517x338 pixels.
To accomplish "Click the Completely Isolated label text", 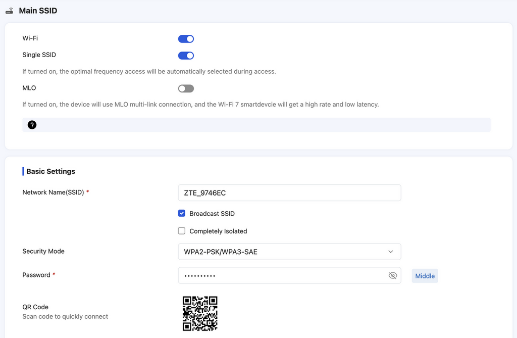I will [x=218, y=231].
